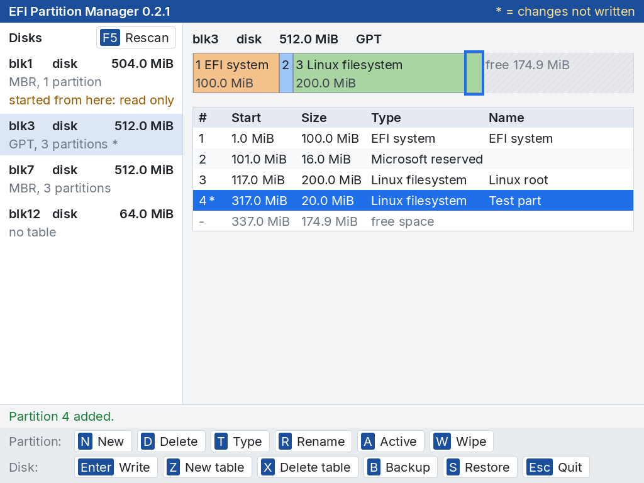The height and width of the screenshot is (483, 644).
Task: Select the free space row at 337.0 MiB
Action: pos(413,221)
